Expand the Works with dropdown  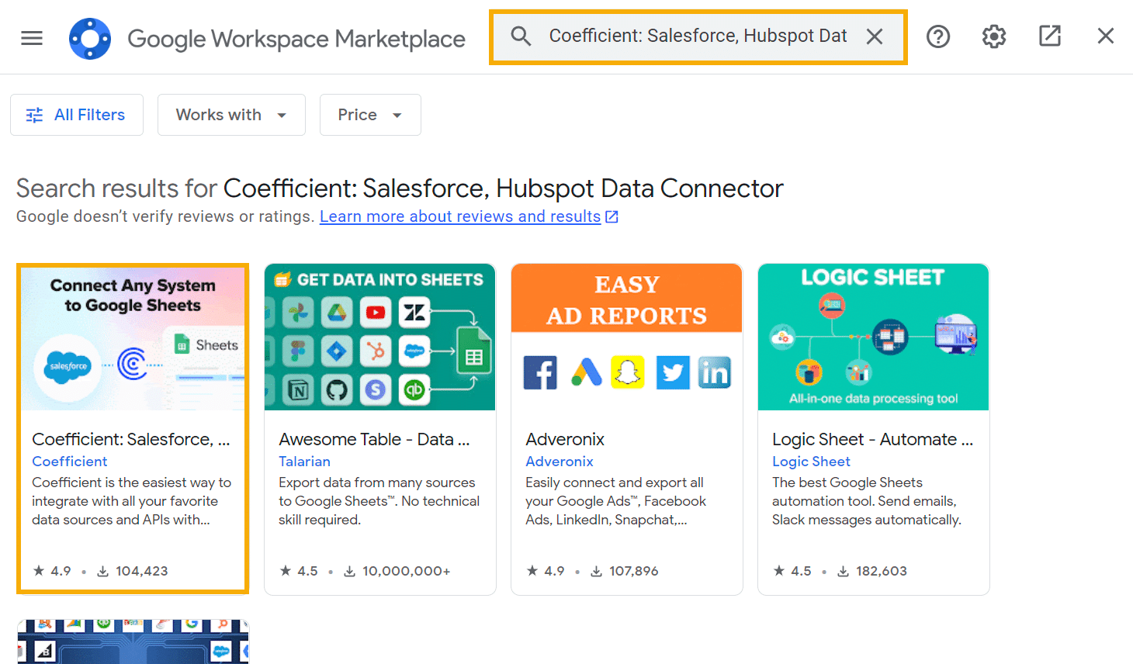231,115
